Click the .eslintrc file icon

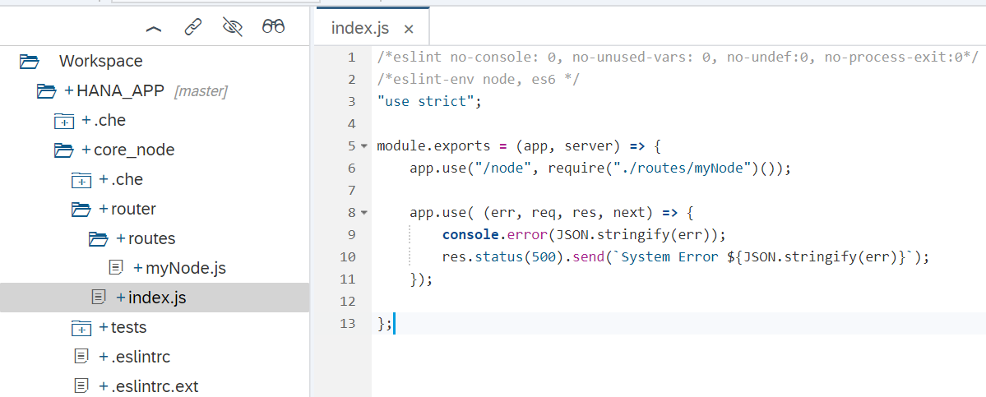click(81, 357)
